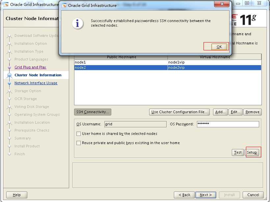Click the Virtual Hostname column header
The height and width of the screenshot is (202, 270).
215,57
